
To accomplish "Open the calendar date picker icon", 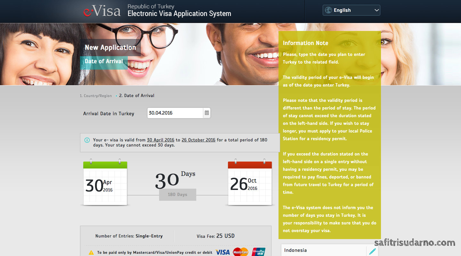I will (207, 113).
